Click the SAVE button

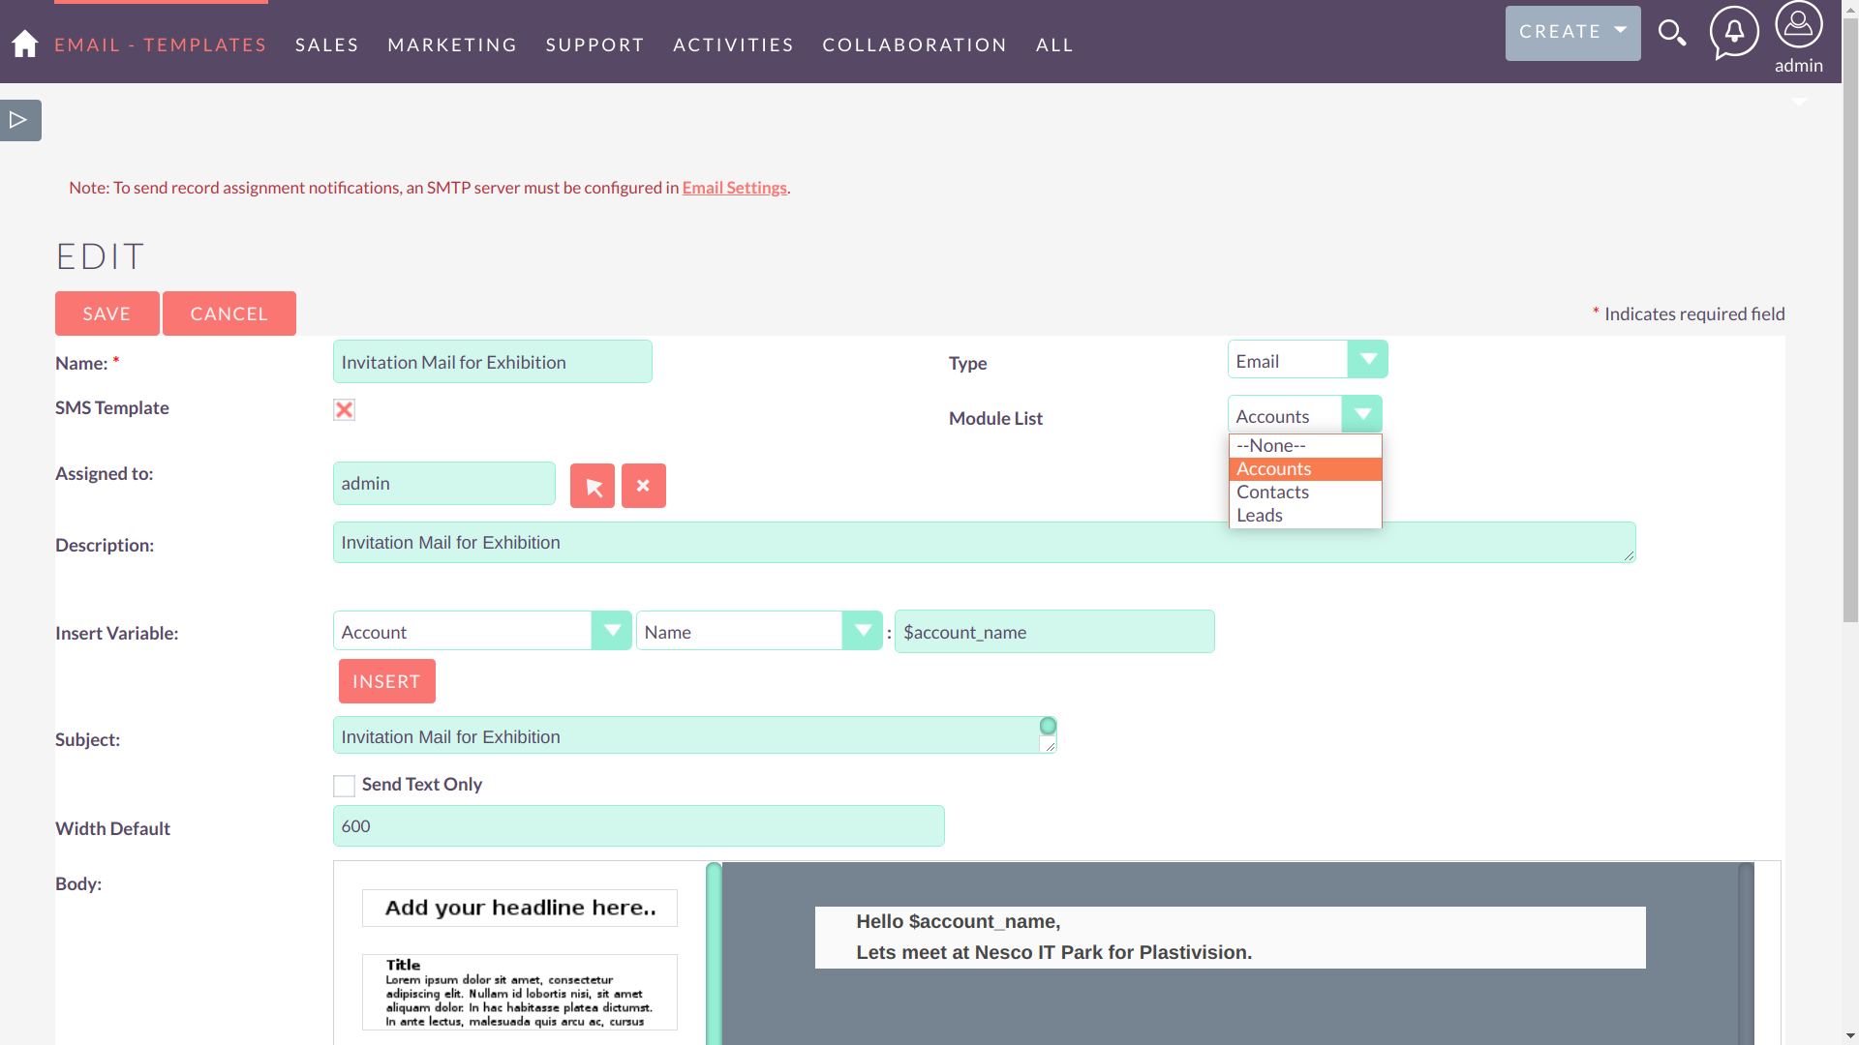106,313
